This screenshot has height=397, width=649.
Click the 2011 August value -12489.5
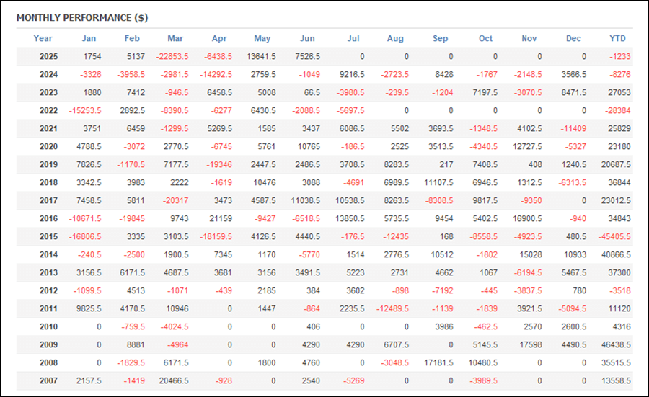tap(392, 308)
